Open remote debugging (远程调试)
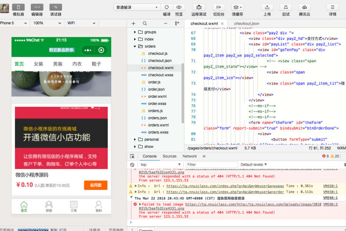 pyautogui.click(x=199, y=7)
